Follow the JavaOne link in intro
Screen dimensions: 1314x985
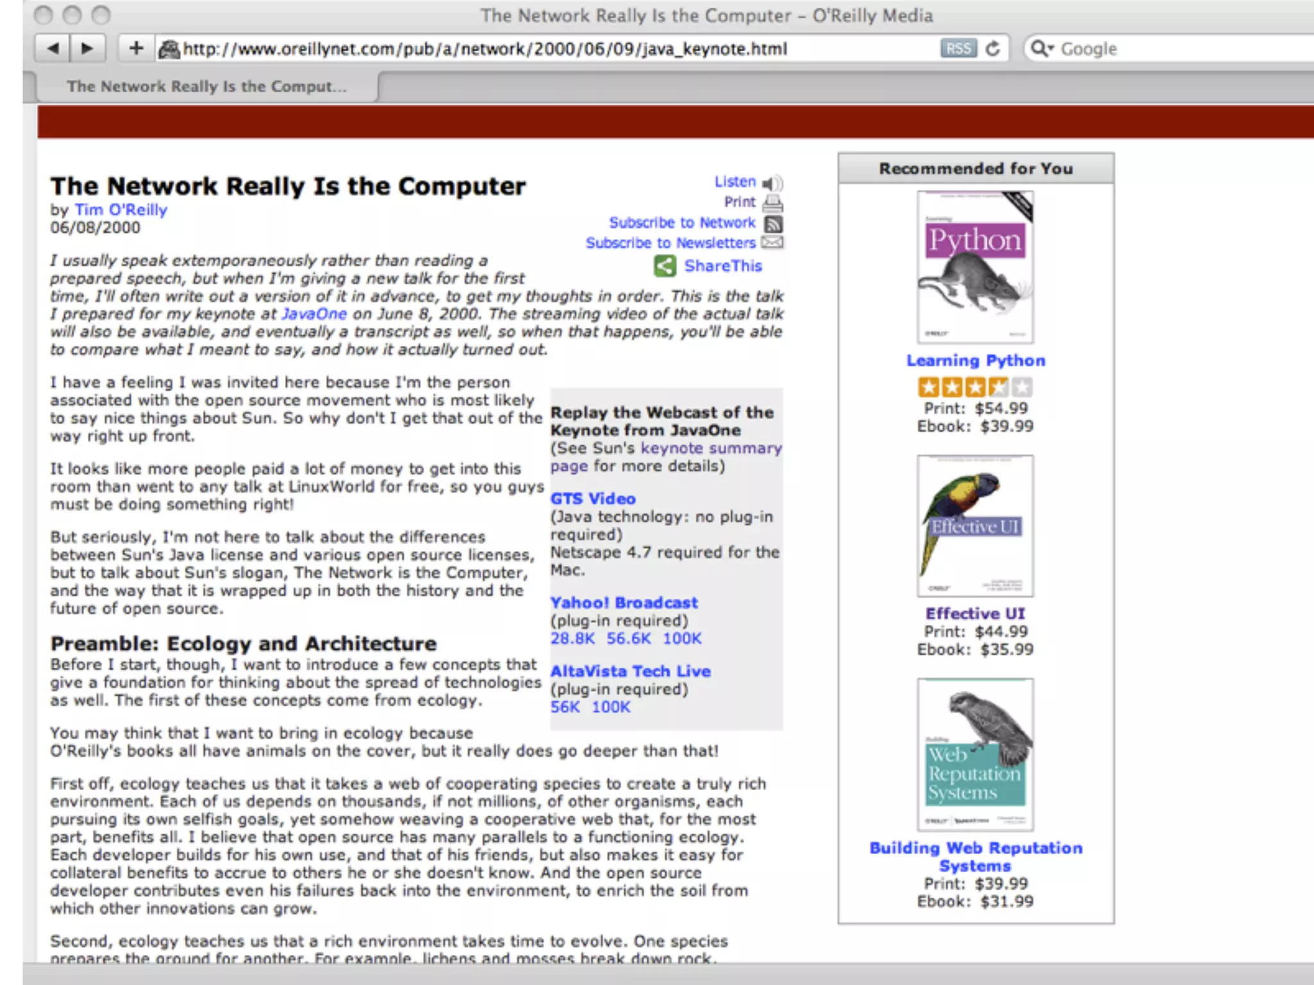point(314,314)
